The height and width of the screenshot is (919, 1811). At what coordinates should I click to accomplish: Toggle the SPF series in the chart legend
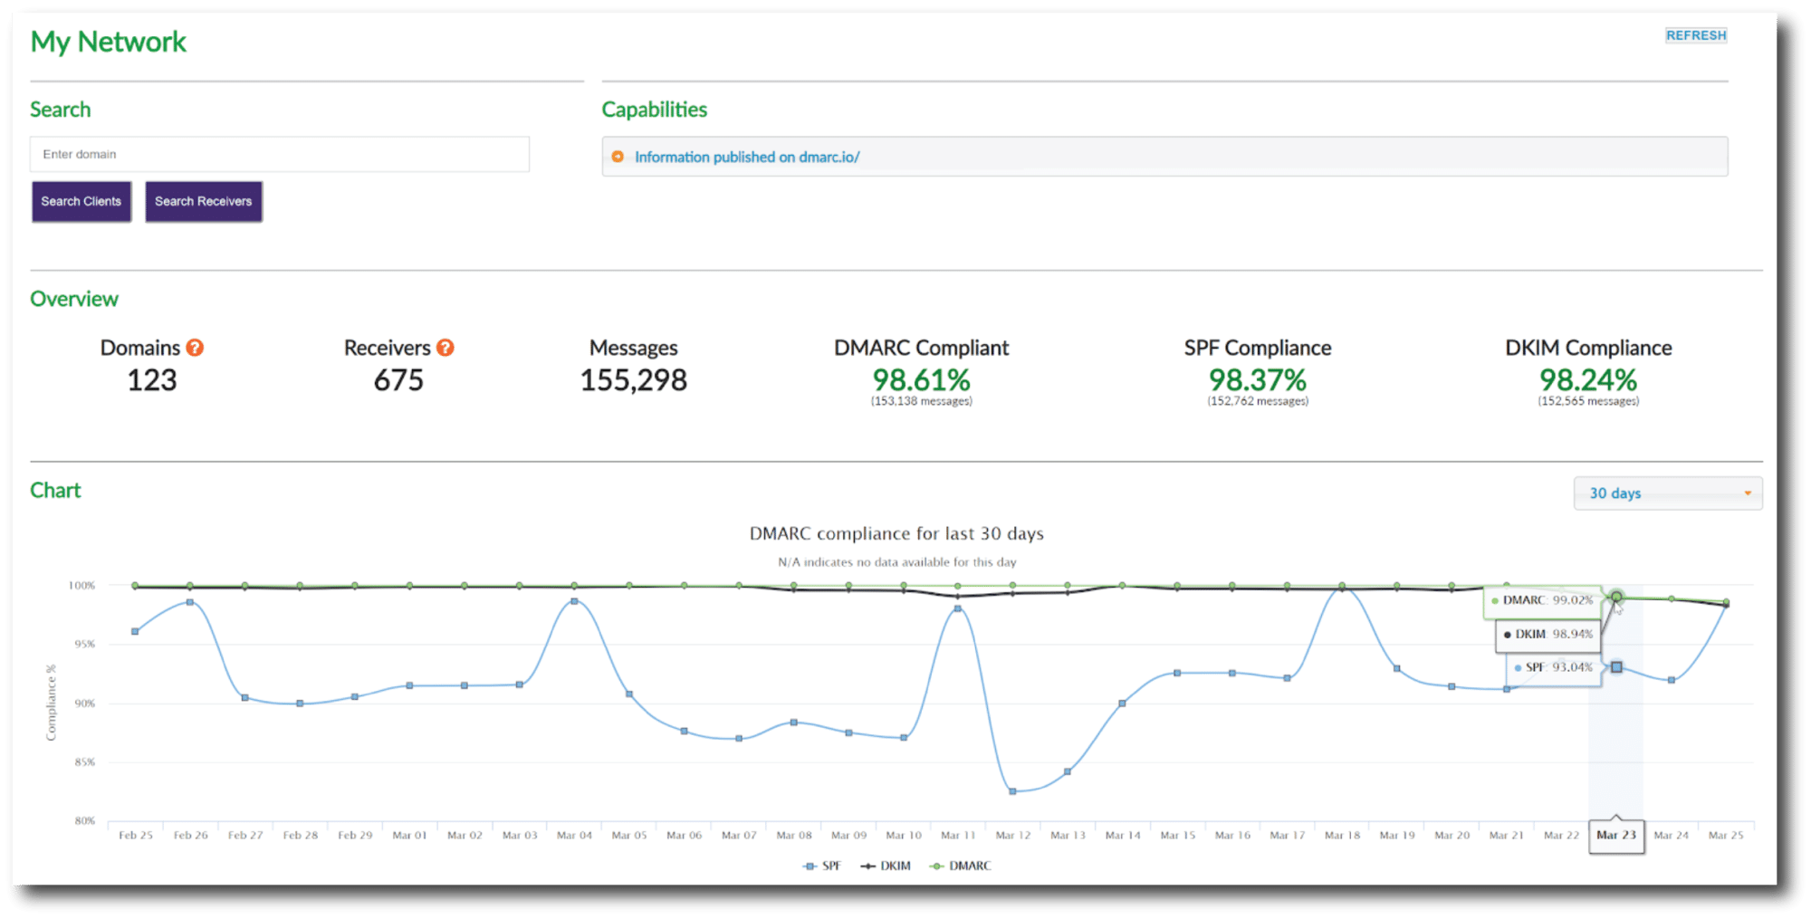click(x=821, y=866)
